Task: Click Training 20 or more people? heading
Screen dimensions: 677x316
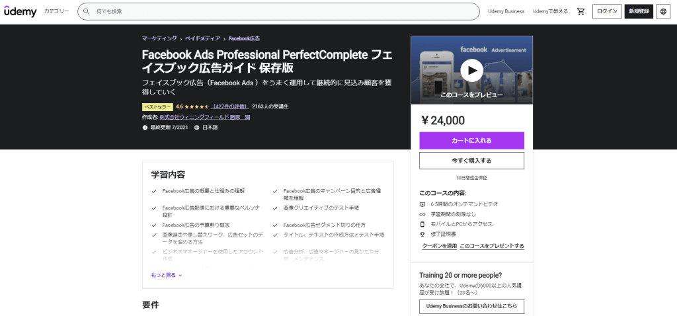Action: (x=461, y=276)
